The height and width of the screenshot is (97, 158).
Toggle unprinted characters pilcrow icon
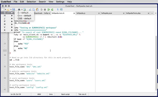tap(58, 9)
